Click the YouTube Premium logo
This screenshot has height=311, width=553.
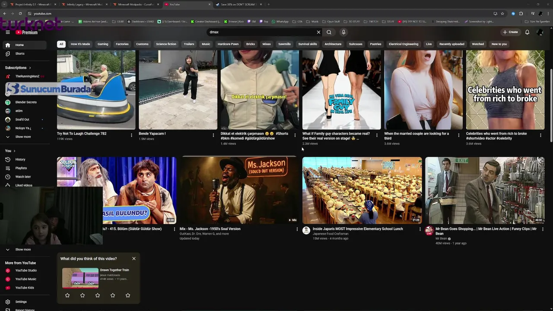point(27,32)
